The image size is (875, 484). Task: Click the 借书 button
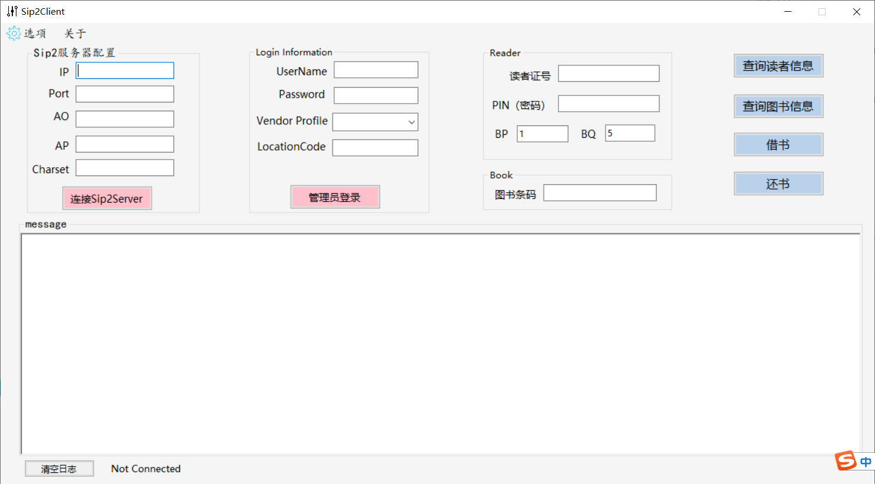pos(778,144)
